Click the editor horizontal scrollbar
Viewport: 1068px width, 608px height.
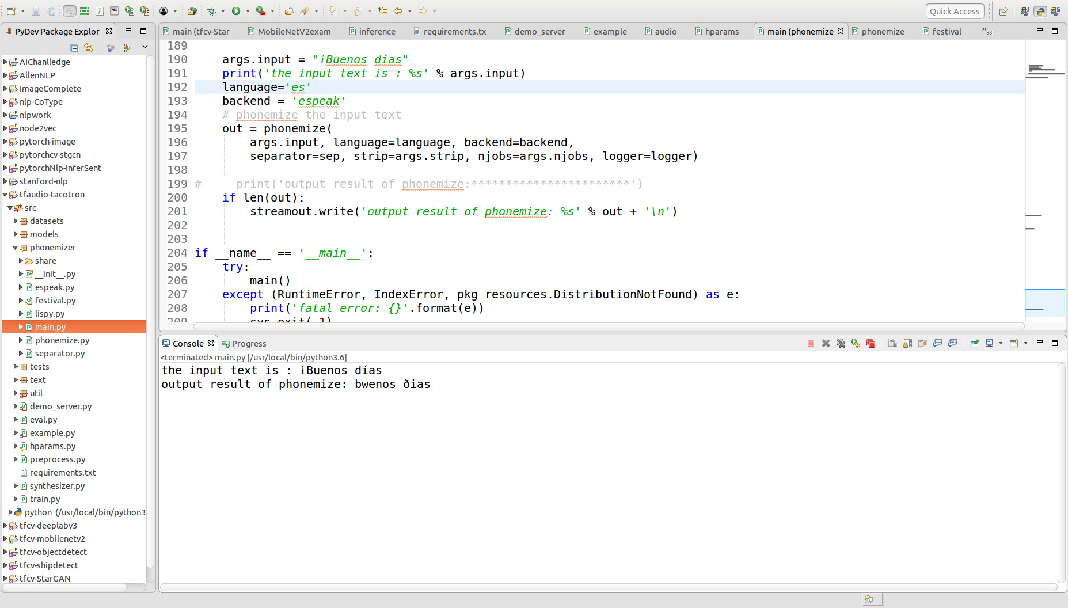point(608,326)
